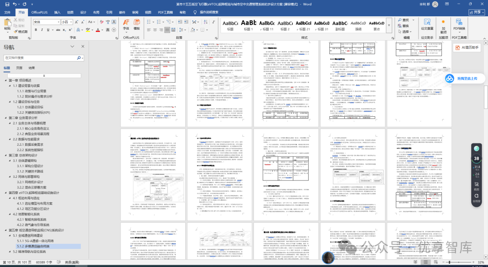The width and height of the screenshot is (488, 267).
Task: Apply the Format Painter (格式刷)
Action: pos(20,32)
